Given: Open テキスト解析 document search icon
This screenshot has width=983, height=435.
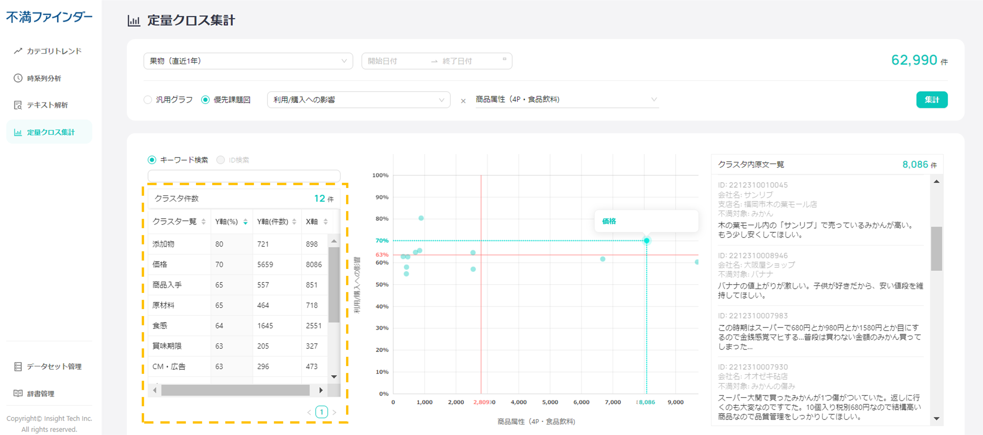Looking at the screenshot, I should pyautogui.click(x=18, y=105).
